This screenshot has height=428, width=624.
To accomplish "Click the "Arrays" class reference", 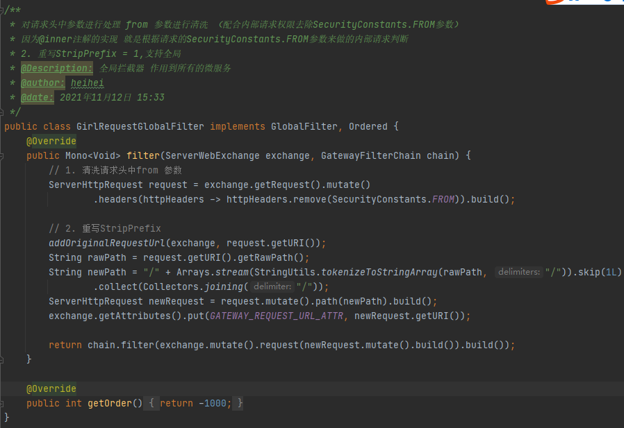I will pyautogui.click(x=193, y=272).
